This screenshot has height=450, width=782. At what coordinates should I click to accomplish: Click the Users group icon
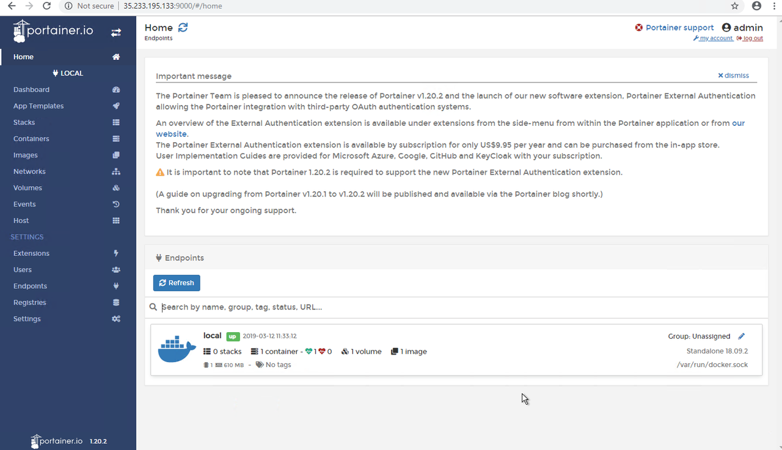click(116, 270)
